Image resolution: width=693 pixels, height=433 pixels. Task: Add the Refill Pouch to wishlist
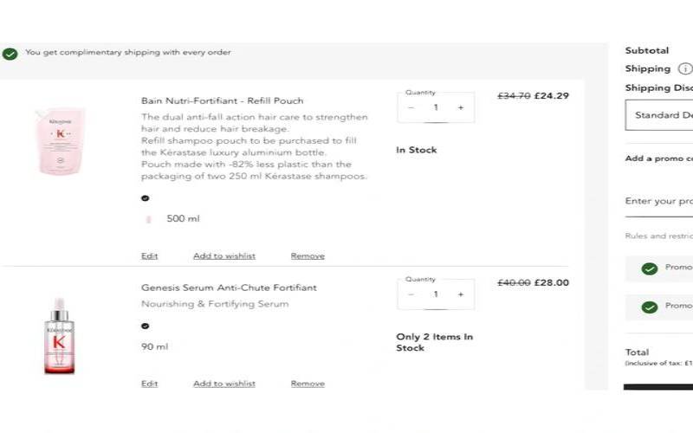(224, 256)
